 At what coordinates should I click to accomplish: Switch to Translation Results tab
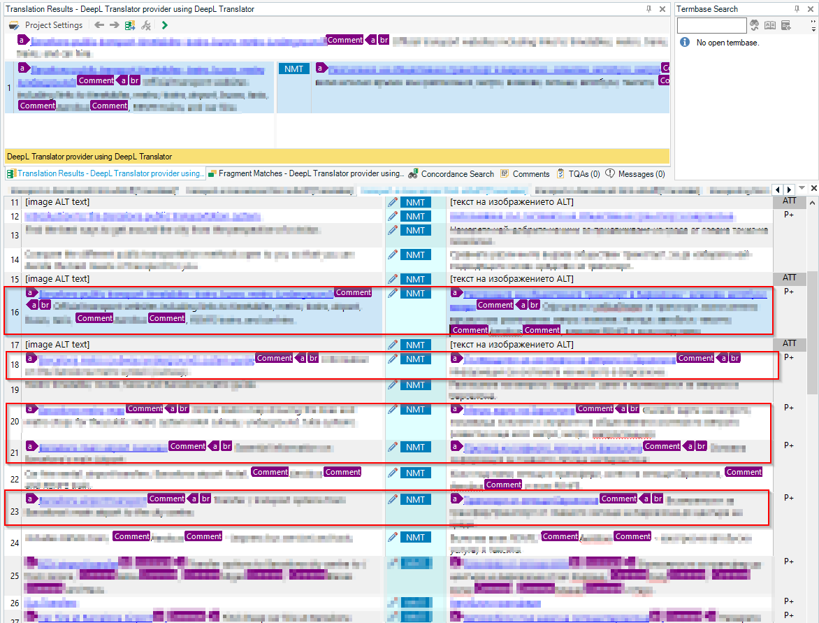tap(104, 173)
